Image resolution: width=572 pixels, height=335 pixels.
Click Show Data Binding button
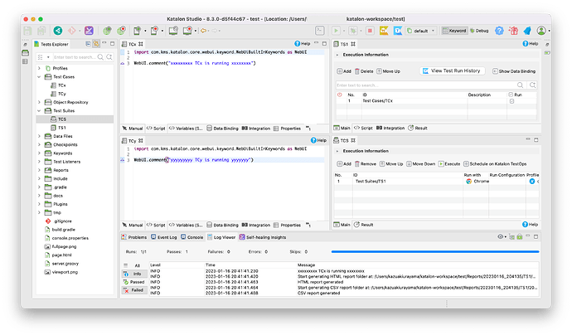coord(514,71)
